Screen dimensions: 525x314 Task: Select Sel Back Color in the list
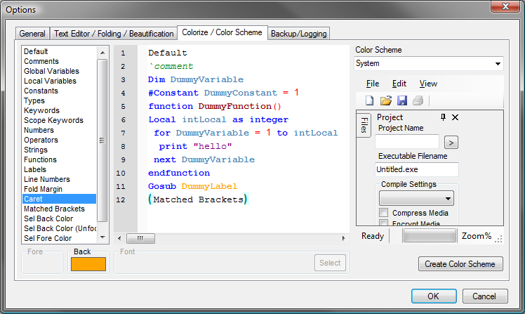[48, 218]
